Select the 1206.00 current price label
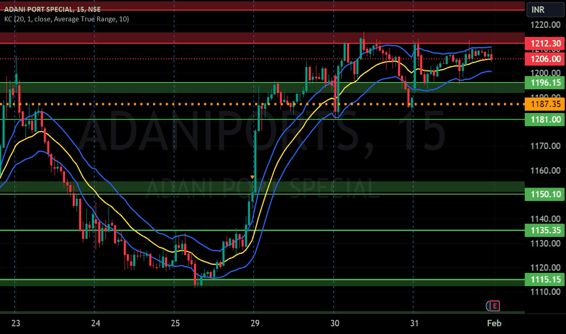 (545, 59)
